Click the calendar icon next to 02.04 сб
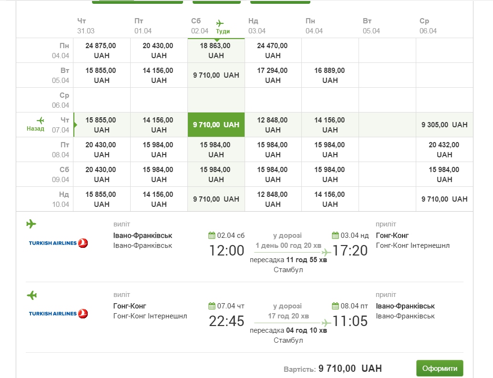The image size is (493, 378). tap(212, 235)
